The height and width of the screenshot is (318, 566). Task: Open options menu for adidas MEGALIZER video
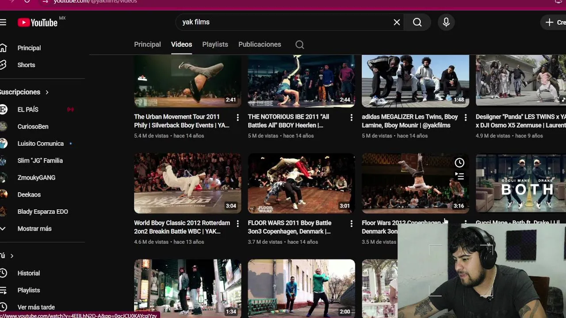pyautogui.click(x=465, y=117)
